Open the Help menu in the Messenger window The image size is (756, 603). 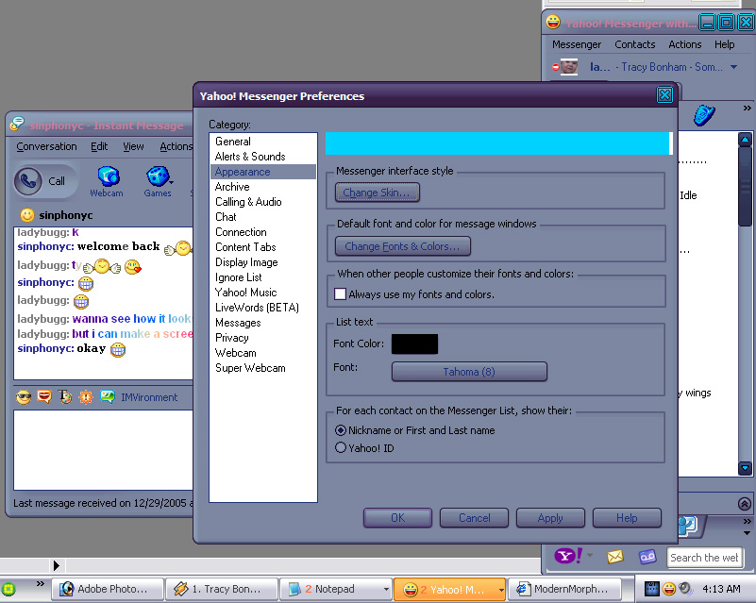[x=724, y=45]
